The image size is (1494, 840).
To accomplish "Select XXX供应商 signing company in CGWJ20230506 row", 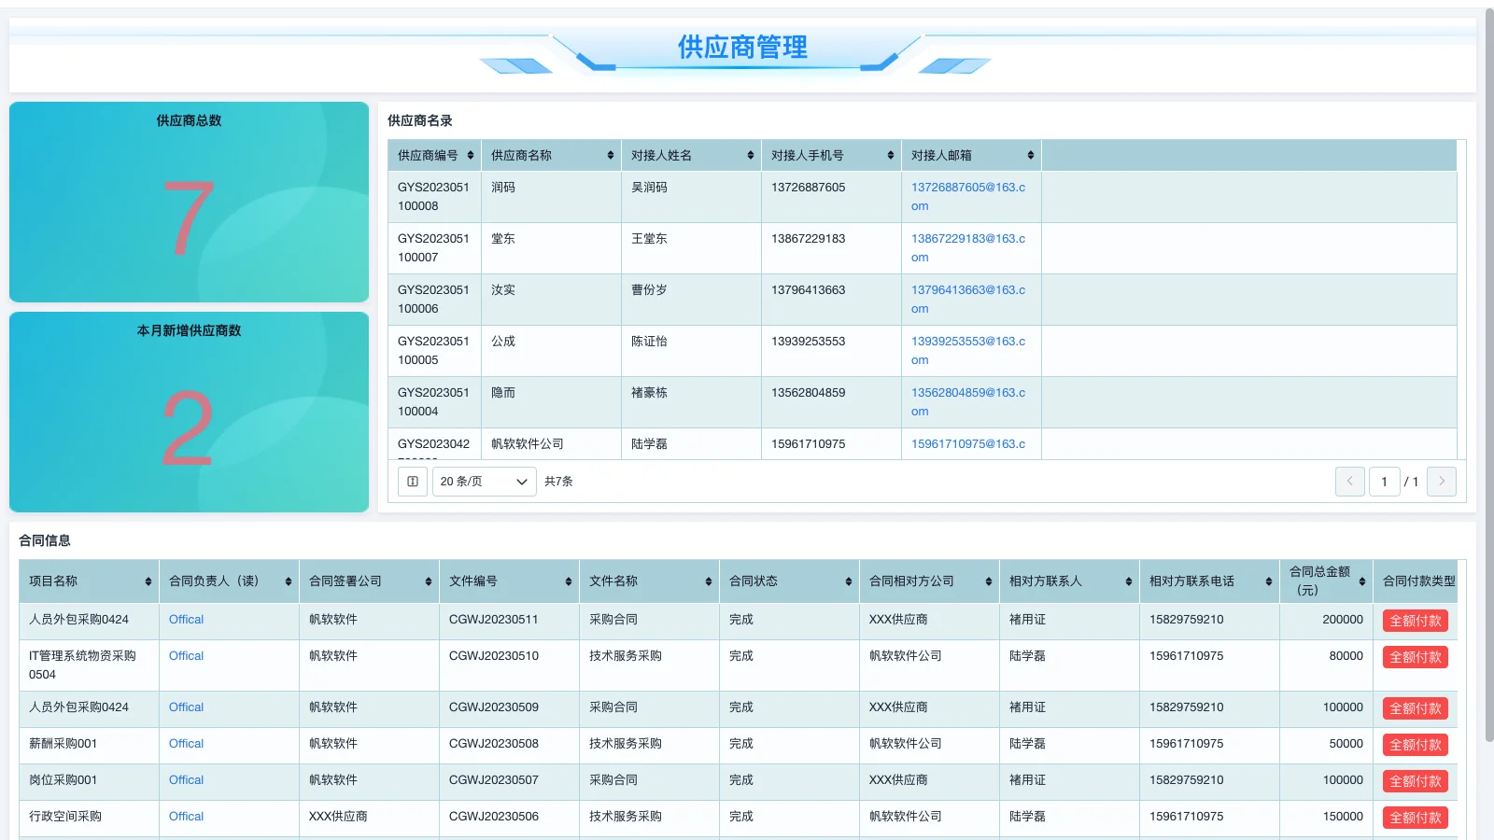I will click(369, 818).
